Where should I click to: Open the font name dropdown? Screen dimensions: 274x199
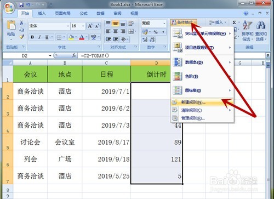tap(68, 26)
